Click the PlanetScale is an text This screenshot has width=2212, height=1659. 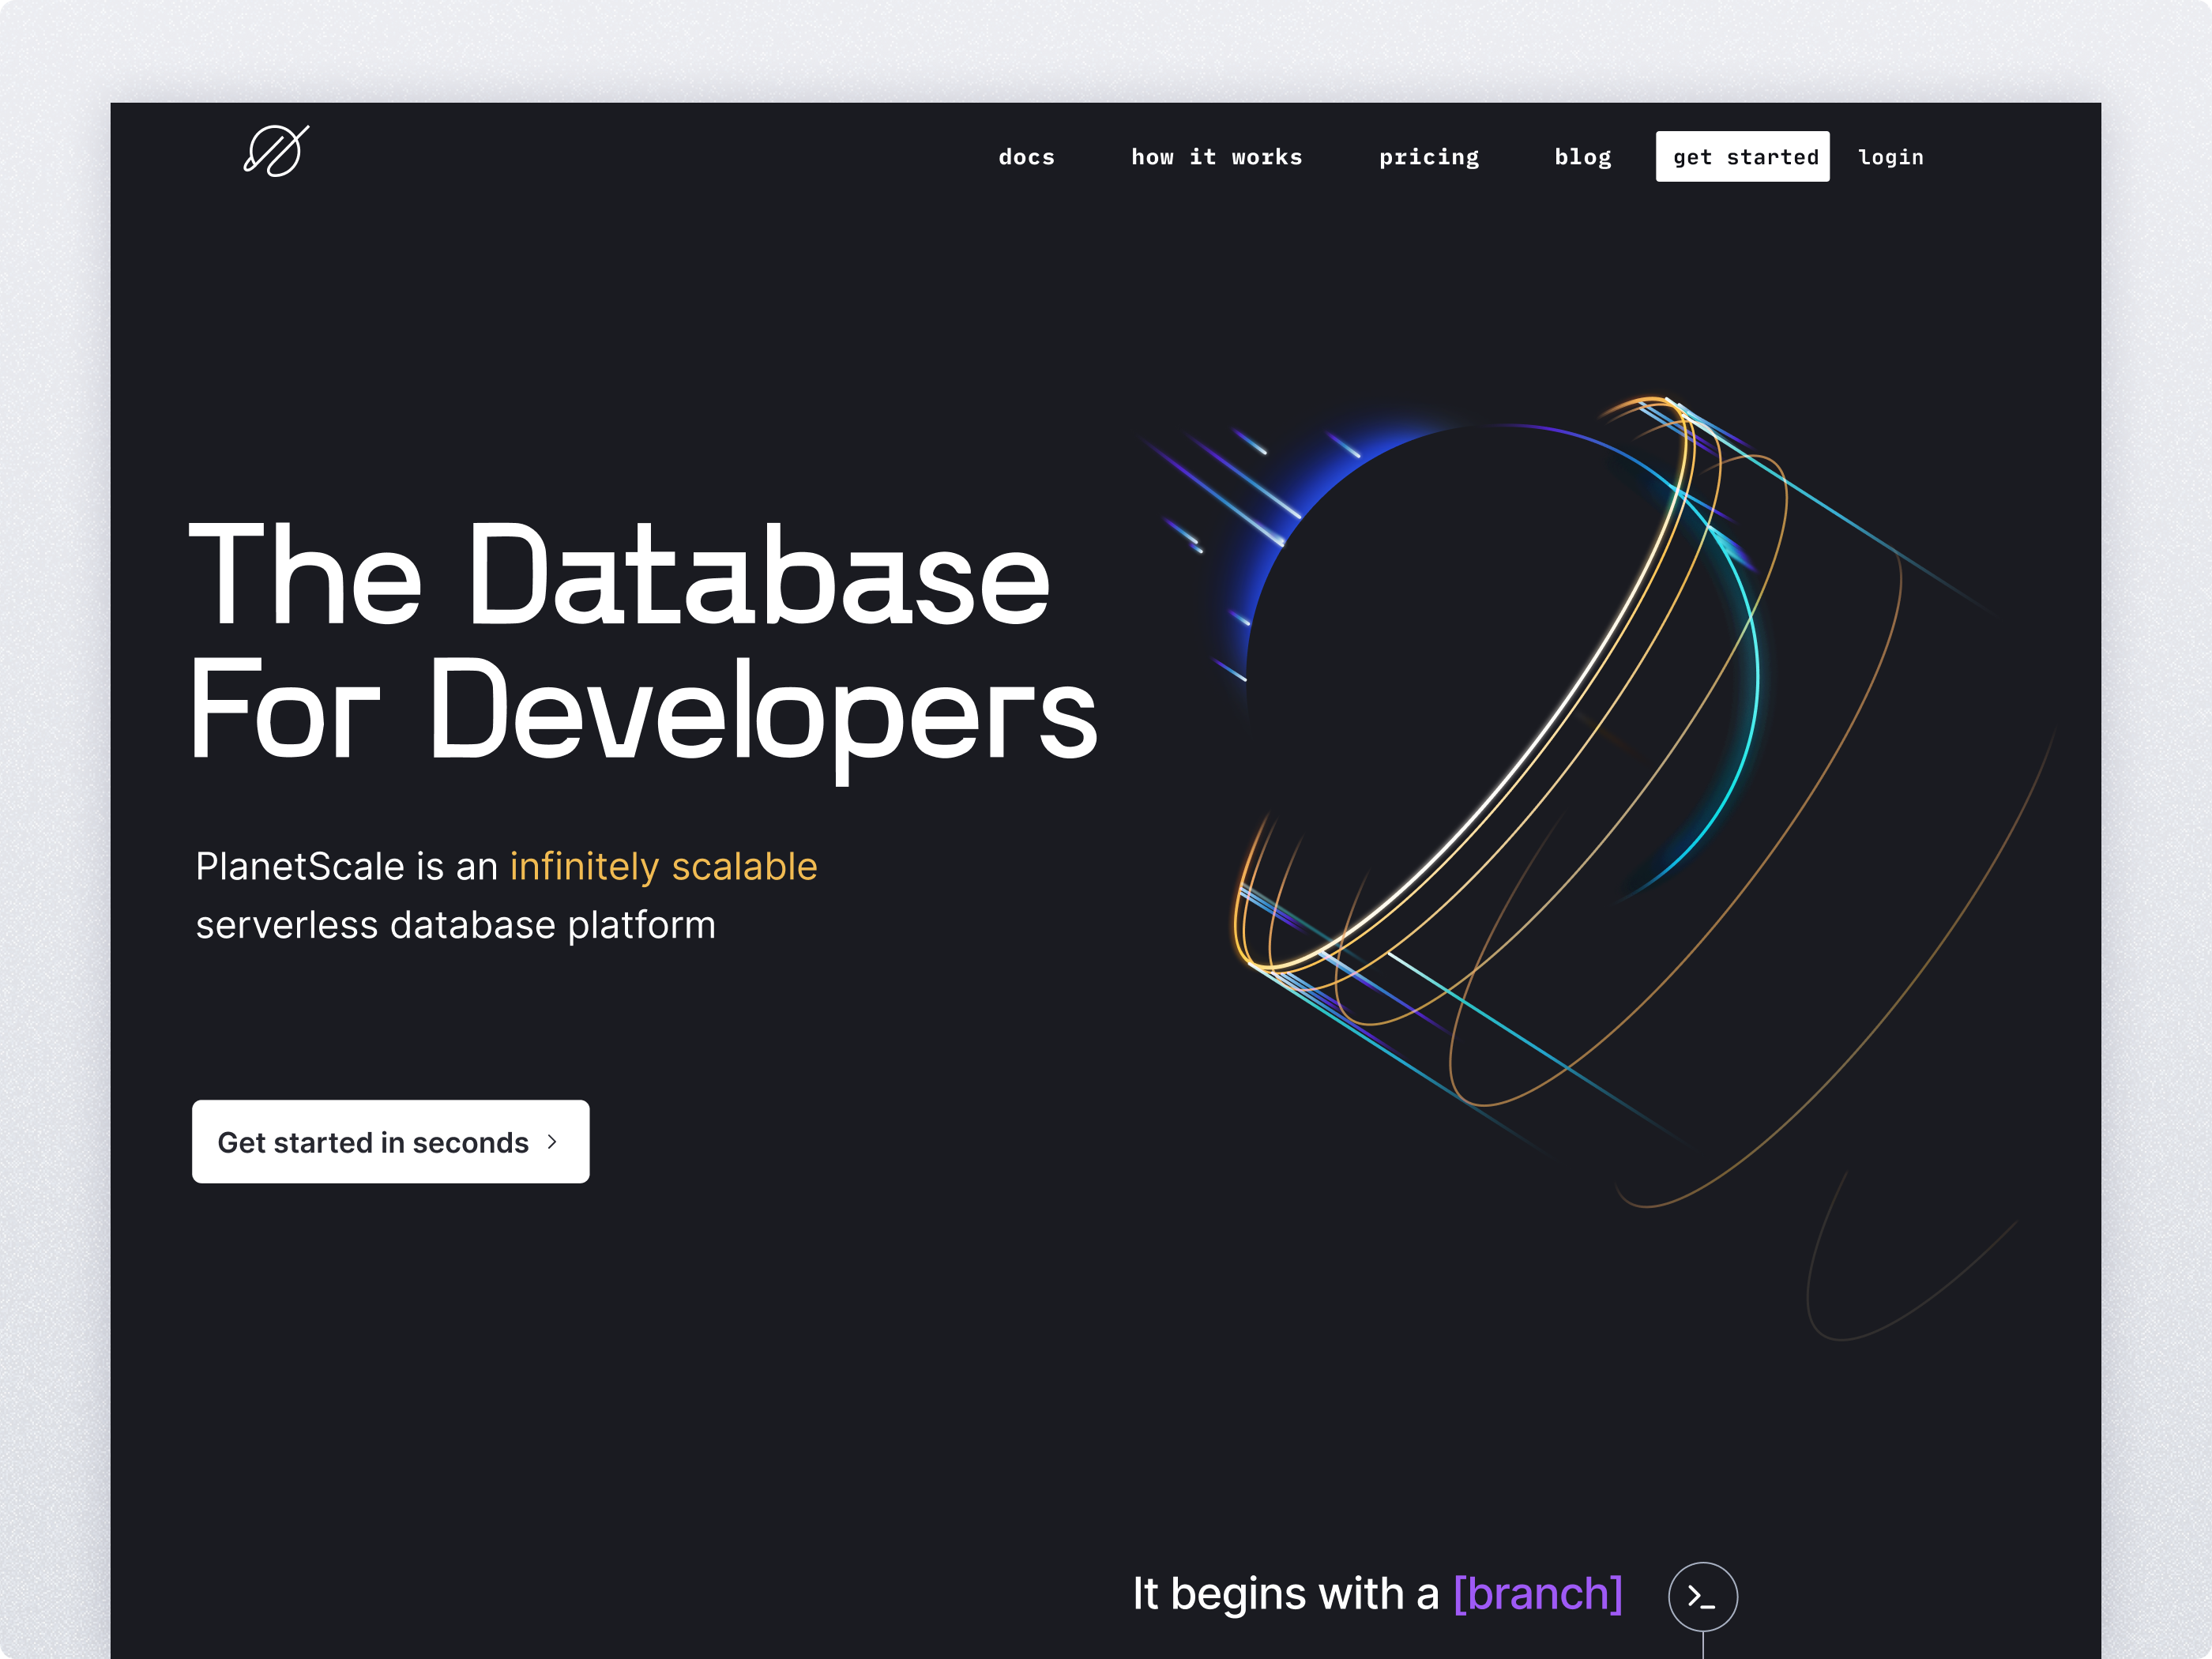click(x=346, y=866)
